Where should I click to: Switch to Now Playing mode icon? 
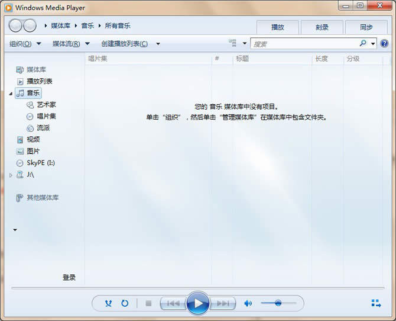pyautogui.click(x=376, y=303)
